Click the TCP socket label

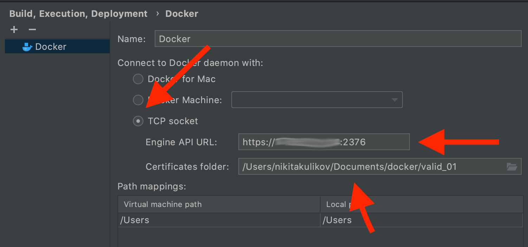pos(173,121)
